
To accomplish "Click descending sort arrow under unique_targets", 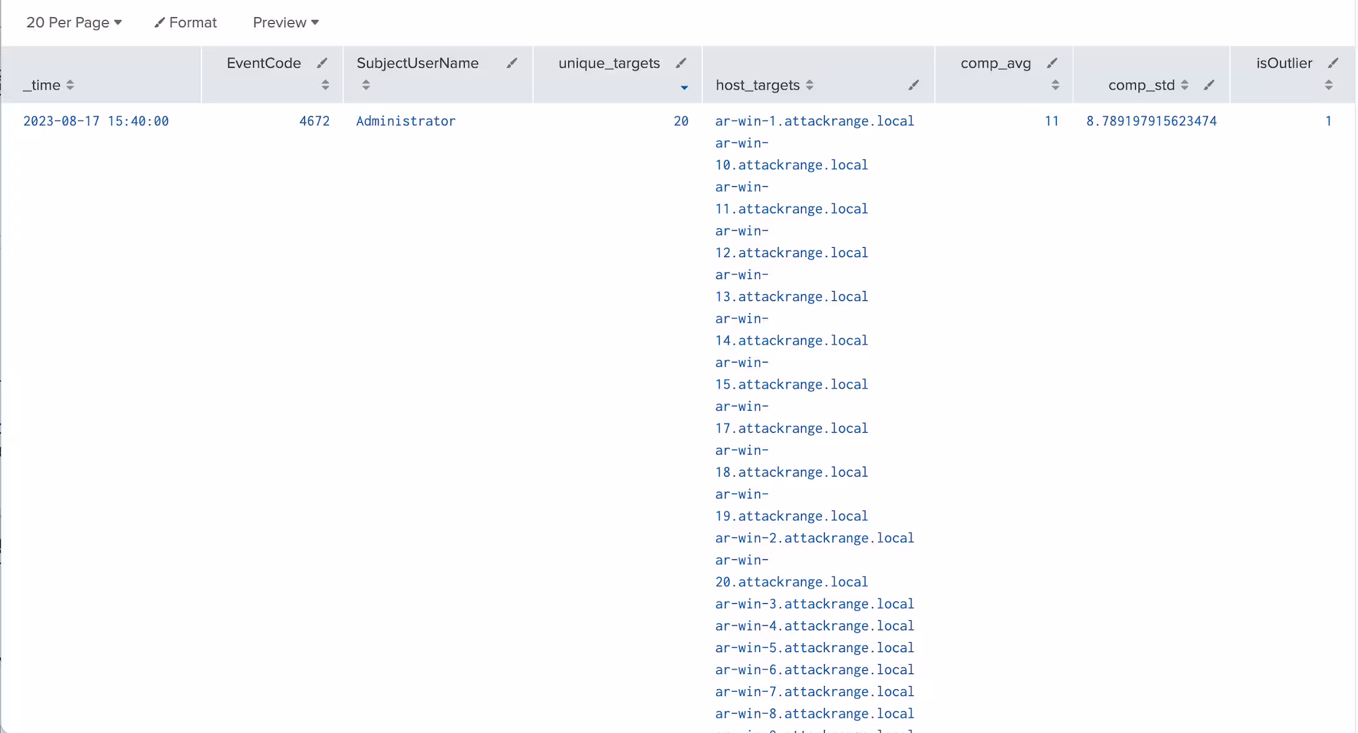I will (x=684, y=87).
